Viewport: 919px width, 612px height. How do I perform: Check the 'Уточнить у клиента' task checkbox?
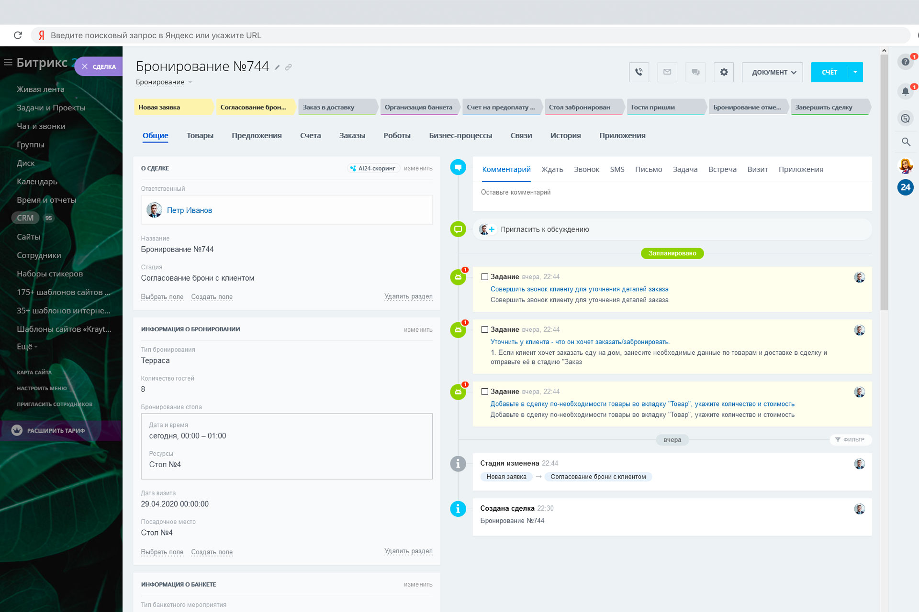pyautogui.click(x=484, y=329)
